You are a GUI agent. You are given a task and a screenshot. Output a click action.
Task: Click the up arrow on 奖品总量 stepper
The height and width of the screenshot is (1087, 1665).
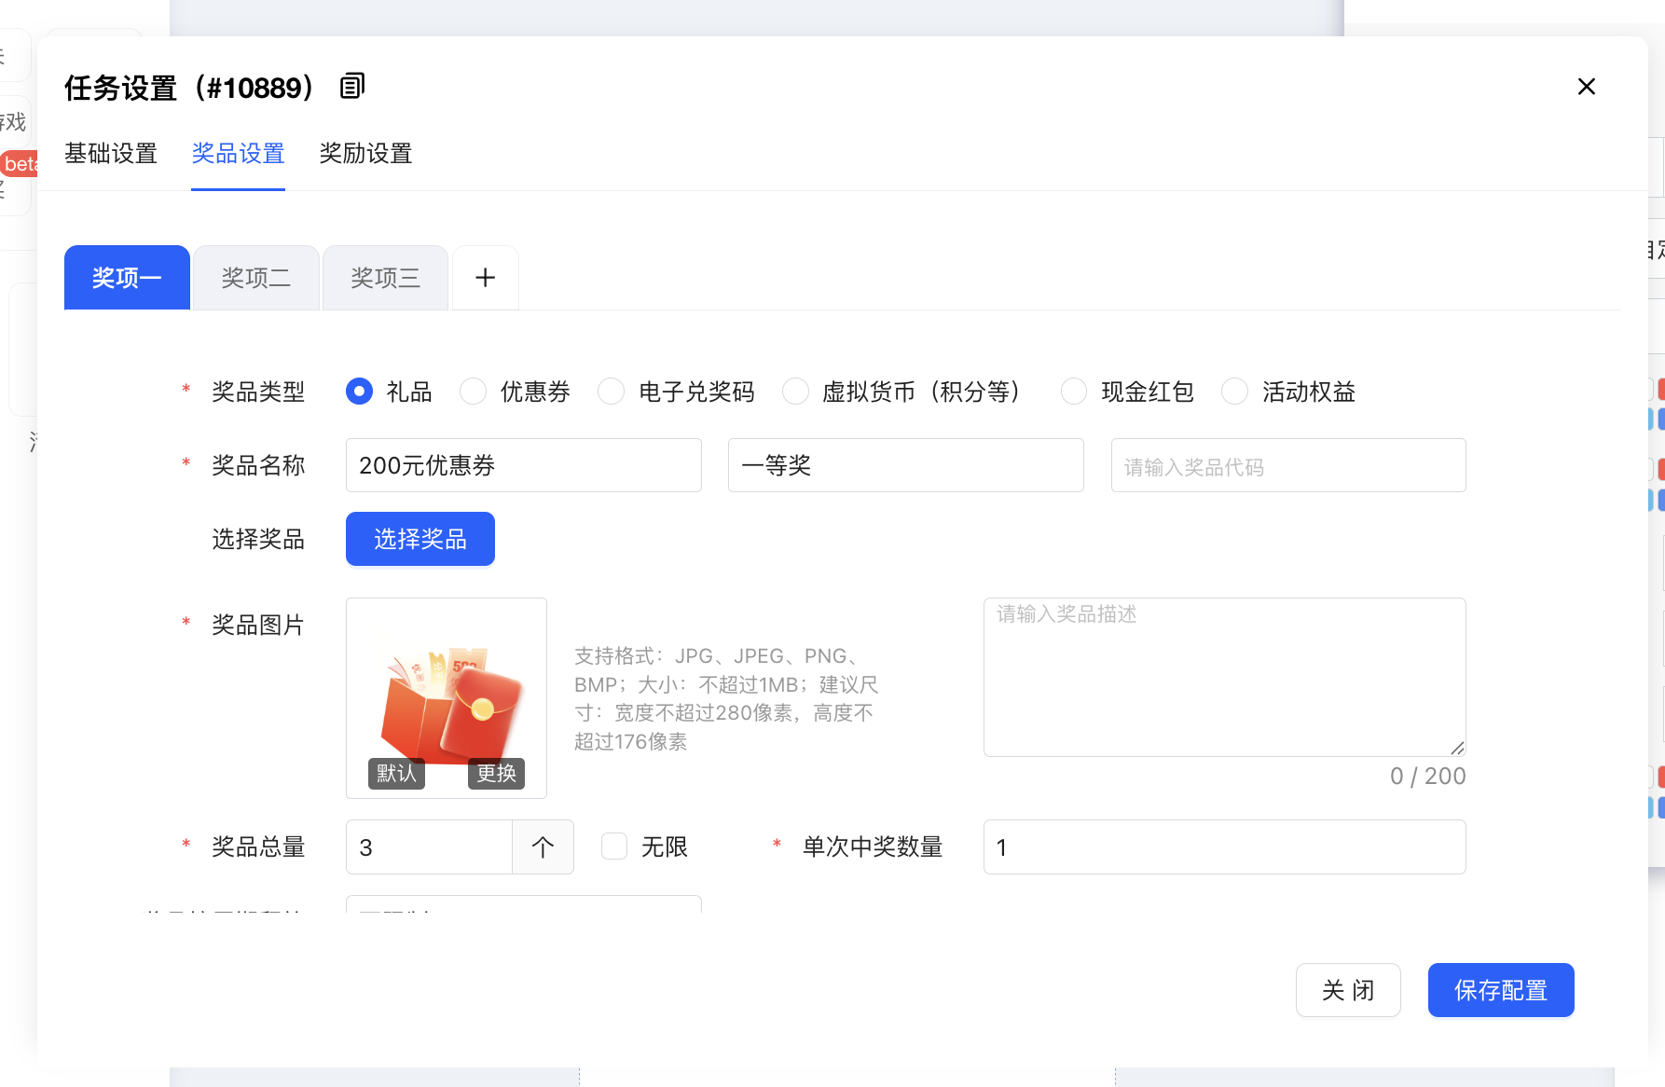point(543,847)
